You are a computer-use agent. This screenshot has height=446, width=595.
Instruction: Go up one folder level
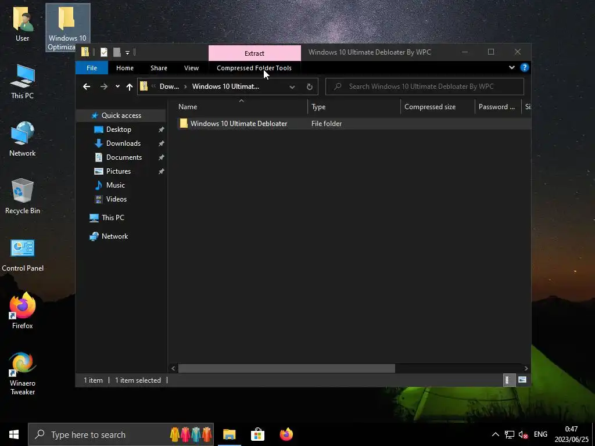click(x=130, y=87)
